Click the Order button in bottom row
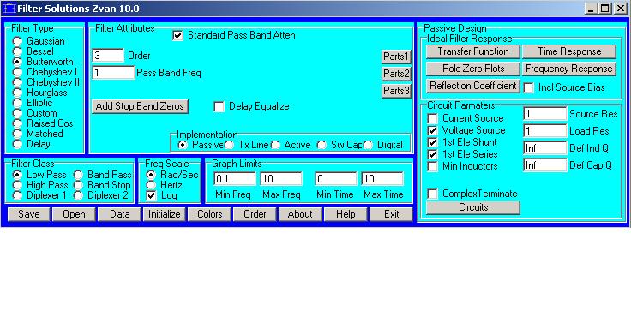 click(255, 214)
